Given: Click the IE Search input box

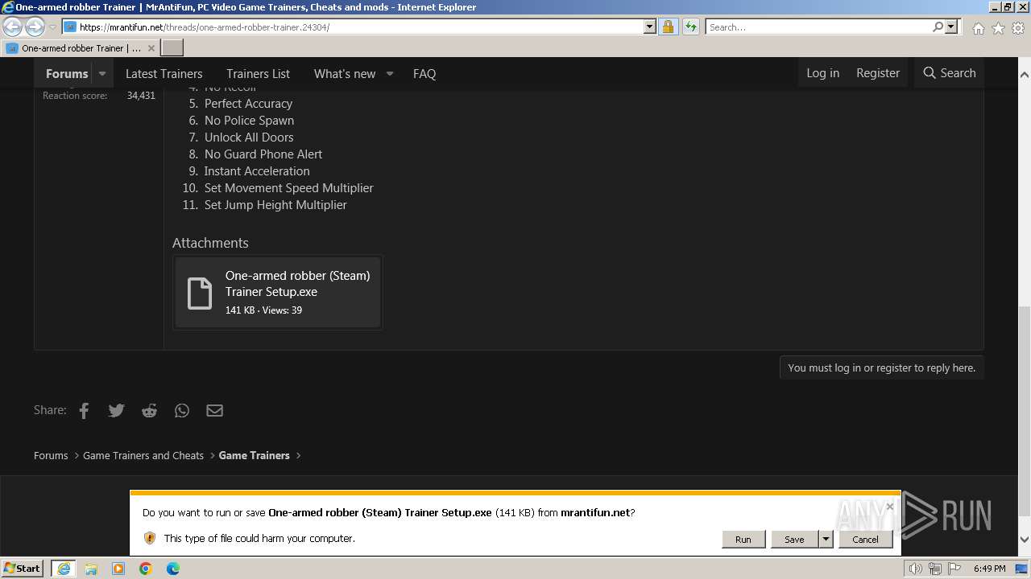Looking at the screenshot, I should [x=818, y=27].
